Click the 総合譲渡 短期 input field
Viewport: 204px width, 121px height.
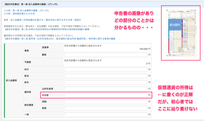(x=106, y=102)
